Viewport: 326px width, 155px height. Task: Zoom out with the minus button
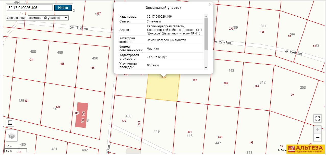(x=318, y=138)
